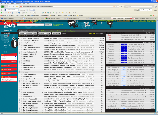The image size is (158, 115).
Task: Click the Compose Mail link
Action: pos(8,30)
